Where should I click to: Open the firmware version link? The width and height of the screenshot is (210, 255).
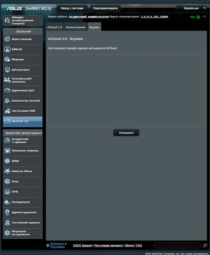pos(154,17)
